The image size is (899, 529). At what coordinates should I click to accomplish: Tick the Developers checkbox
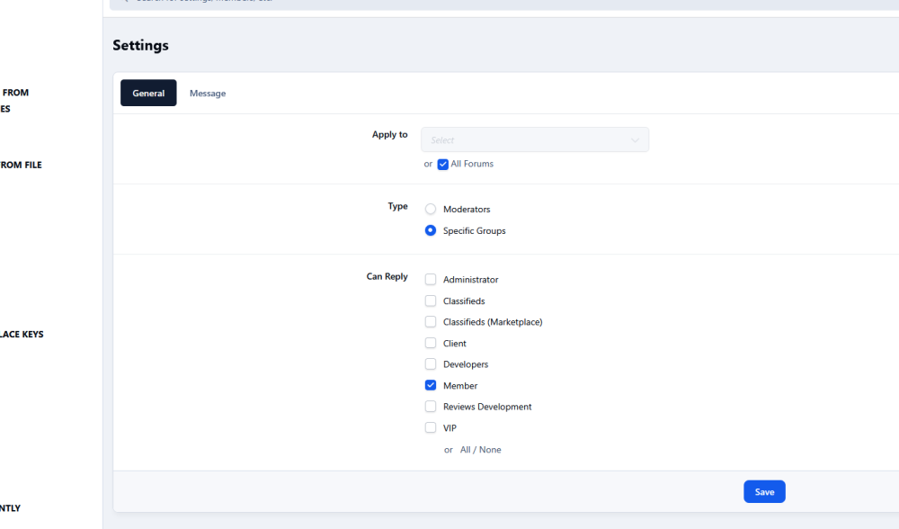[x=431, y=364]
